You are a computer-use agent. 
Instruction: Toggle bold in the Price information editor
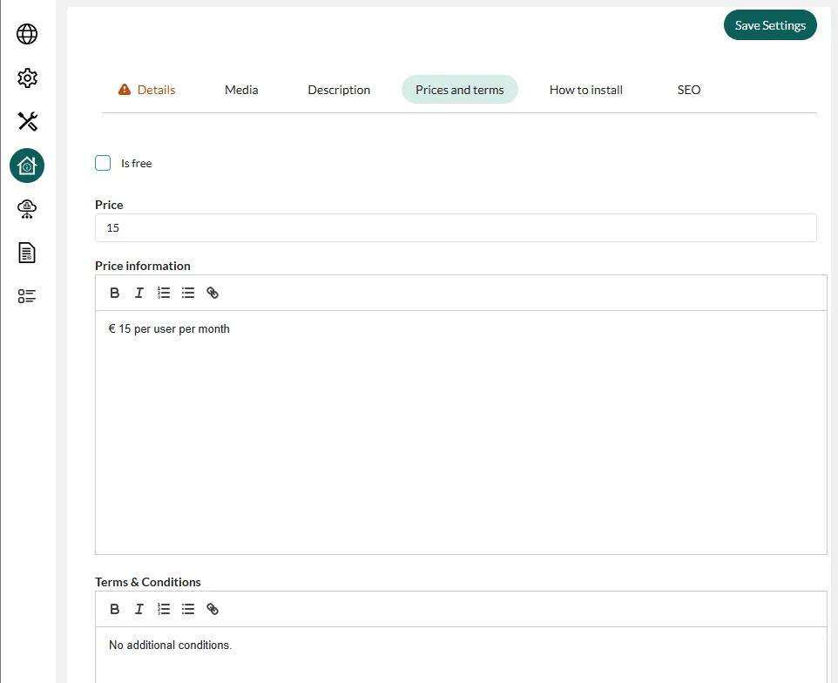(x=115, y=294)
